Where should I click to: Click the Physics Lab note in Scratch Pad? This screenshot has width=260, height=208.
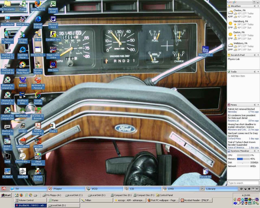[233, 59]
